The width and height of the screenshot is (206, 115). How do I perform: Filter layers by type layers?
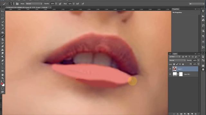point(189,57)
